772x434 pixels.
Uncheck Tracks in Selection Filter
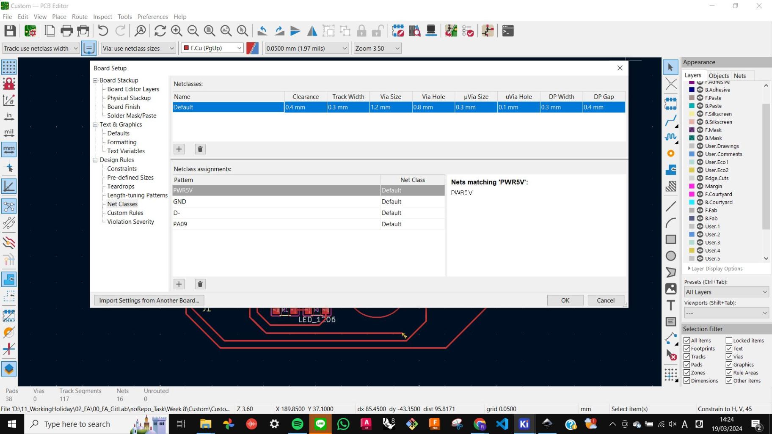[x=687, y=357]
